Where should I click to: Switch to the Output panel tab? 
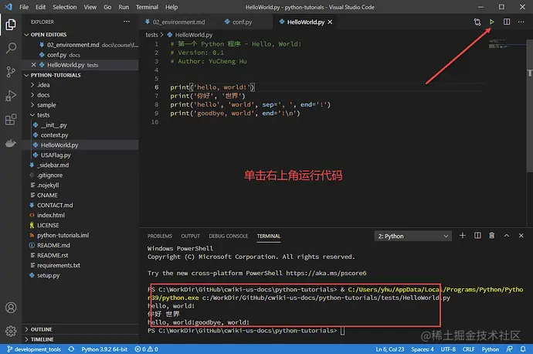pos(190,236)
